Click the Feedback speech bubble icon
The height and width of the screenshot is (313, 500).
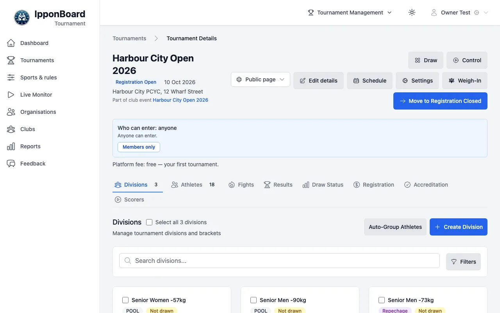click(11, 164)
